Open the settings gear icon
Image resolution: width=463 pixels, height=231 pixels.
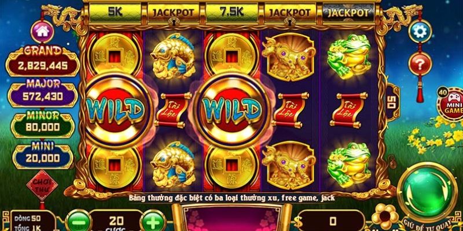pos(420,32)
